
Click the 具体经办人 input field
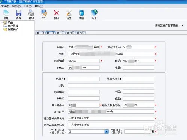[x=84, y=105]
